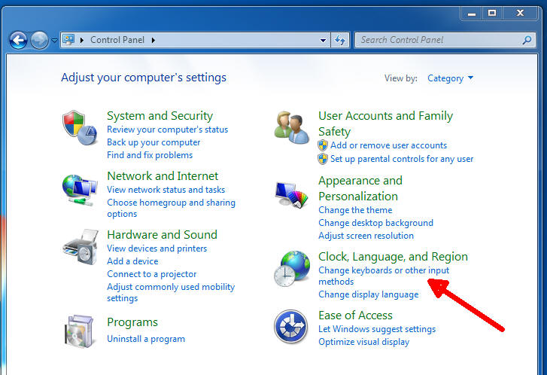Click inside the Search Control Panel field

click(x=436, y=40)
